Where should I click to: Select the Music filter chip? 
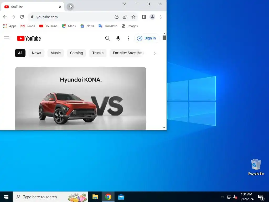56,53
